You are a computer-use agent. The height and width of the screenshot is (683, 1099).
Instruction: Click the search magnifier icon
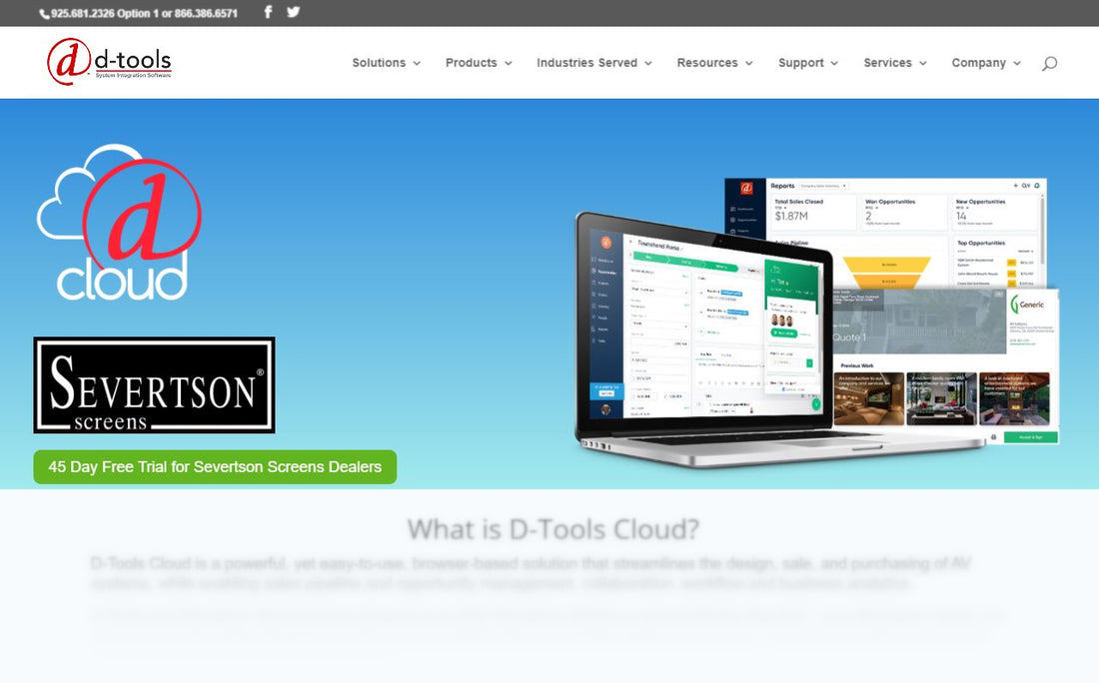(x=1048, y=63)
